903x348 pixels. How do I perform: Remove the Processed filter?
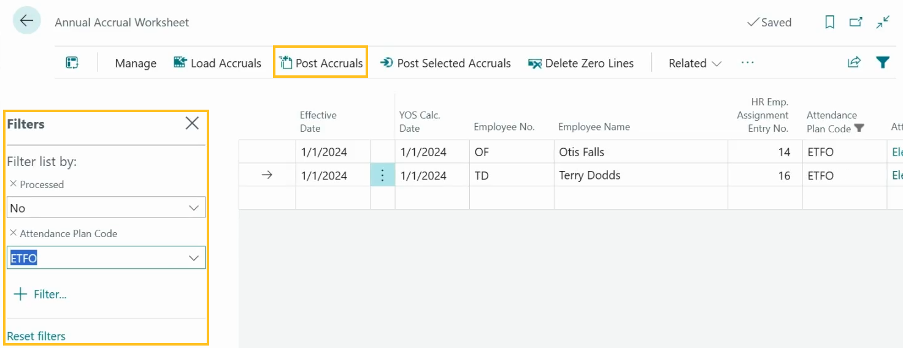(x=13, y=184)
